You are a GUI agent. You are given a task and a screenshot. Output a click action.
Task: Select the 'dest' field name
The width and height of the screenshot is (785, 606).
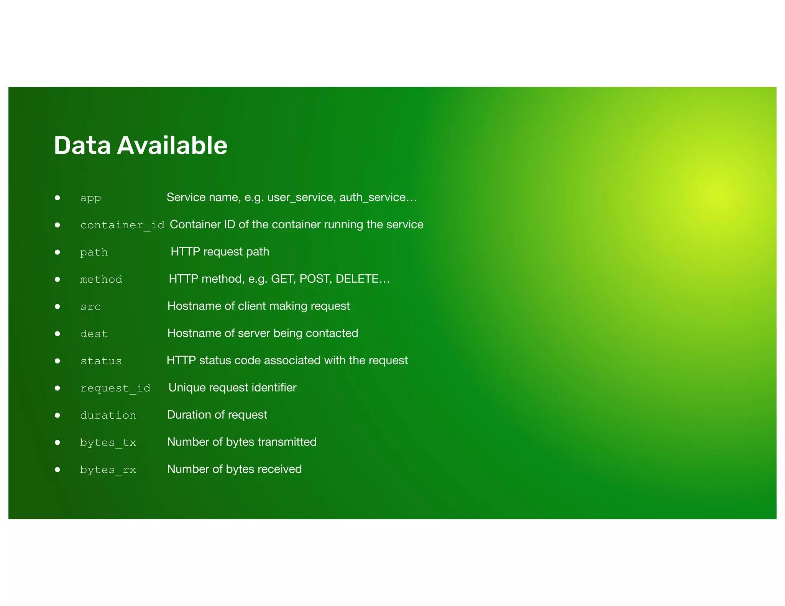point(94,334)
